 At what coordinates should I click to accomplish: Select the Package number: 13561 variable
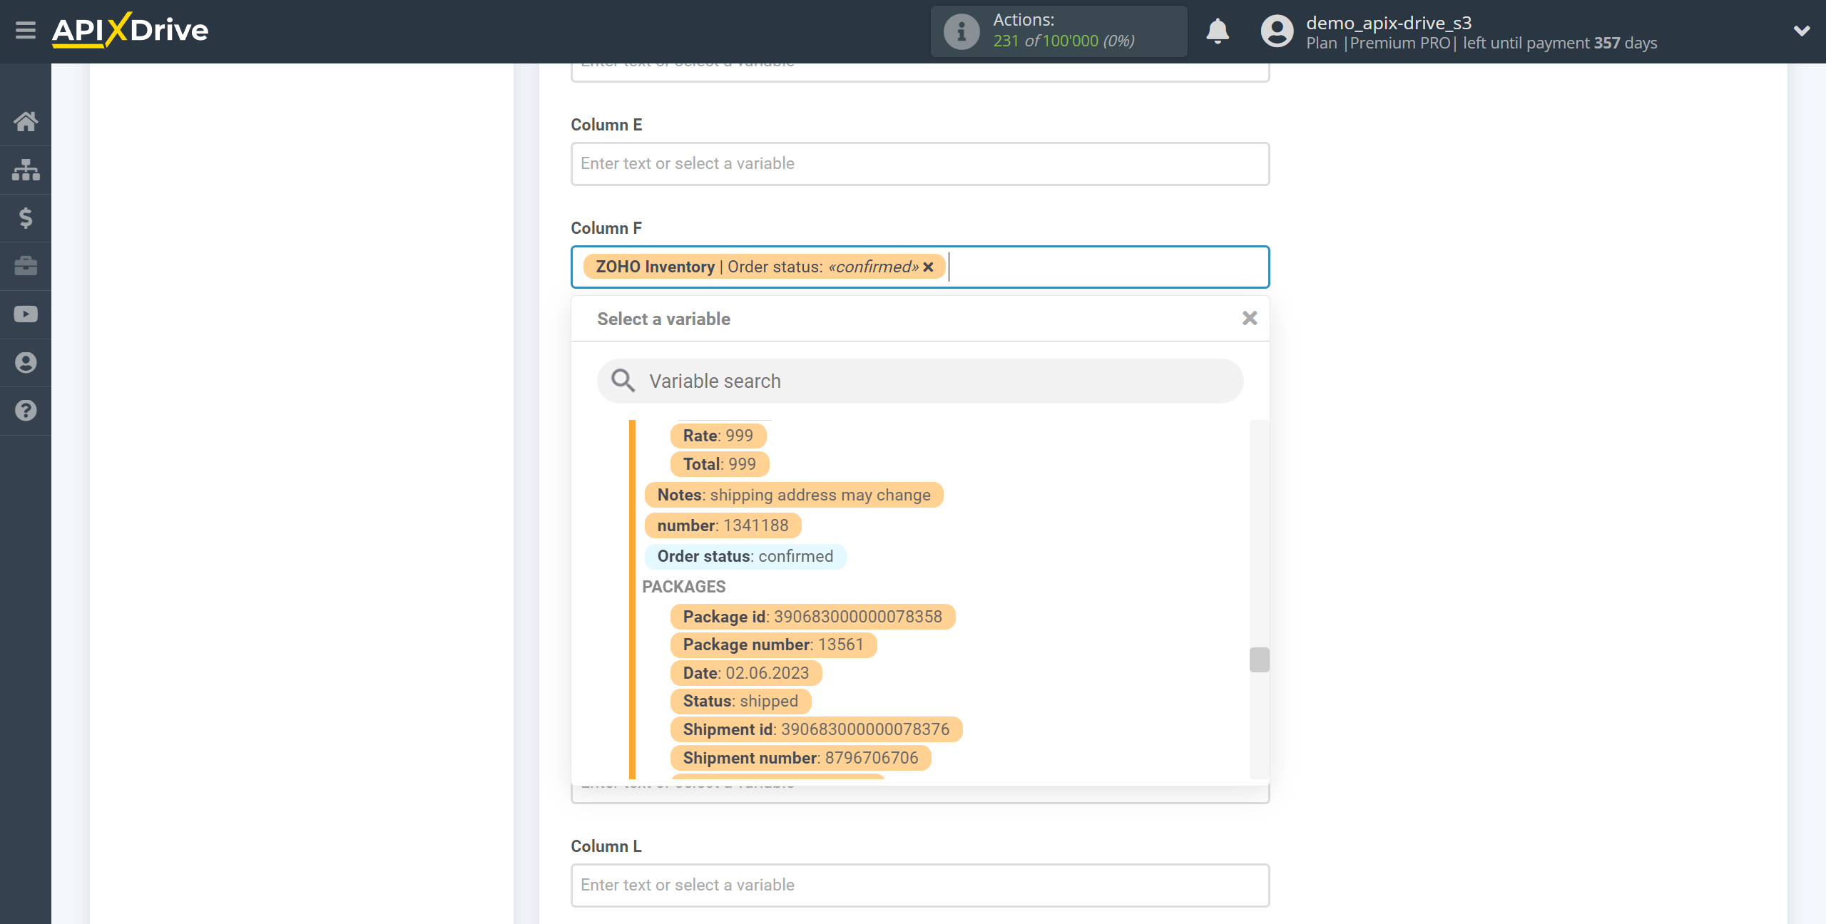point(773,645)
